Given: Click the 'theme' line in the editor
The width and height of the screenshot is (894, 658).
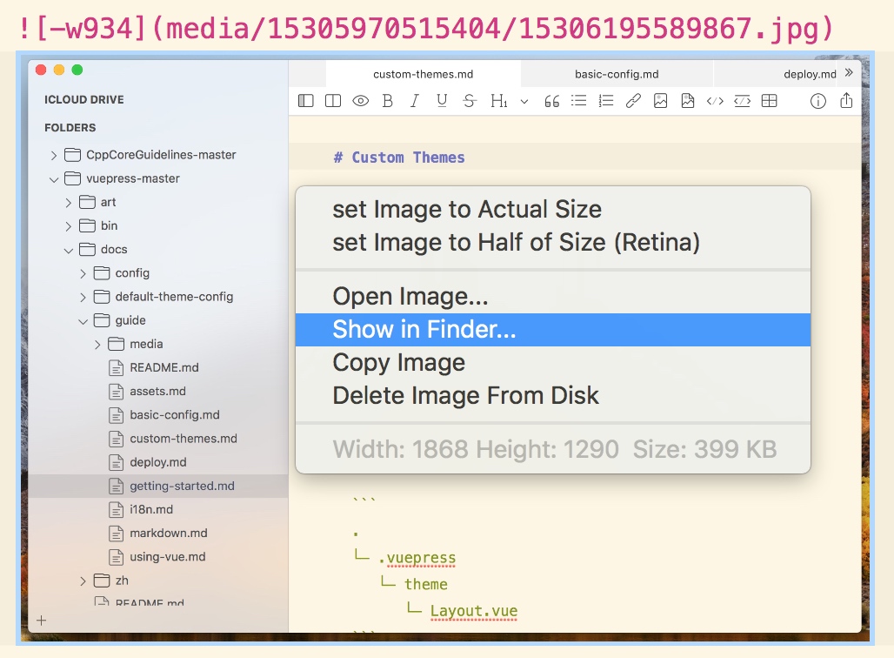Looking at the screenshot, I should [x=426, y=584].
